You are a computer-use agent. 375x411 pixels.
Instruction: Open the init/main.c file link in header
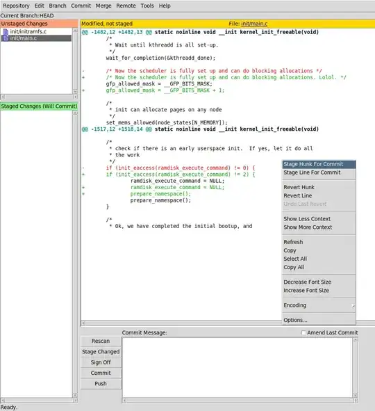[x=254, y=24]
